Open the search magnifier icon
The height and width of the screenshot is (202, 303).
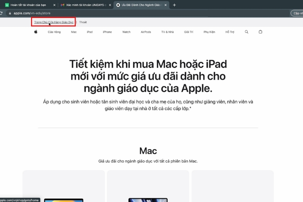247,32
